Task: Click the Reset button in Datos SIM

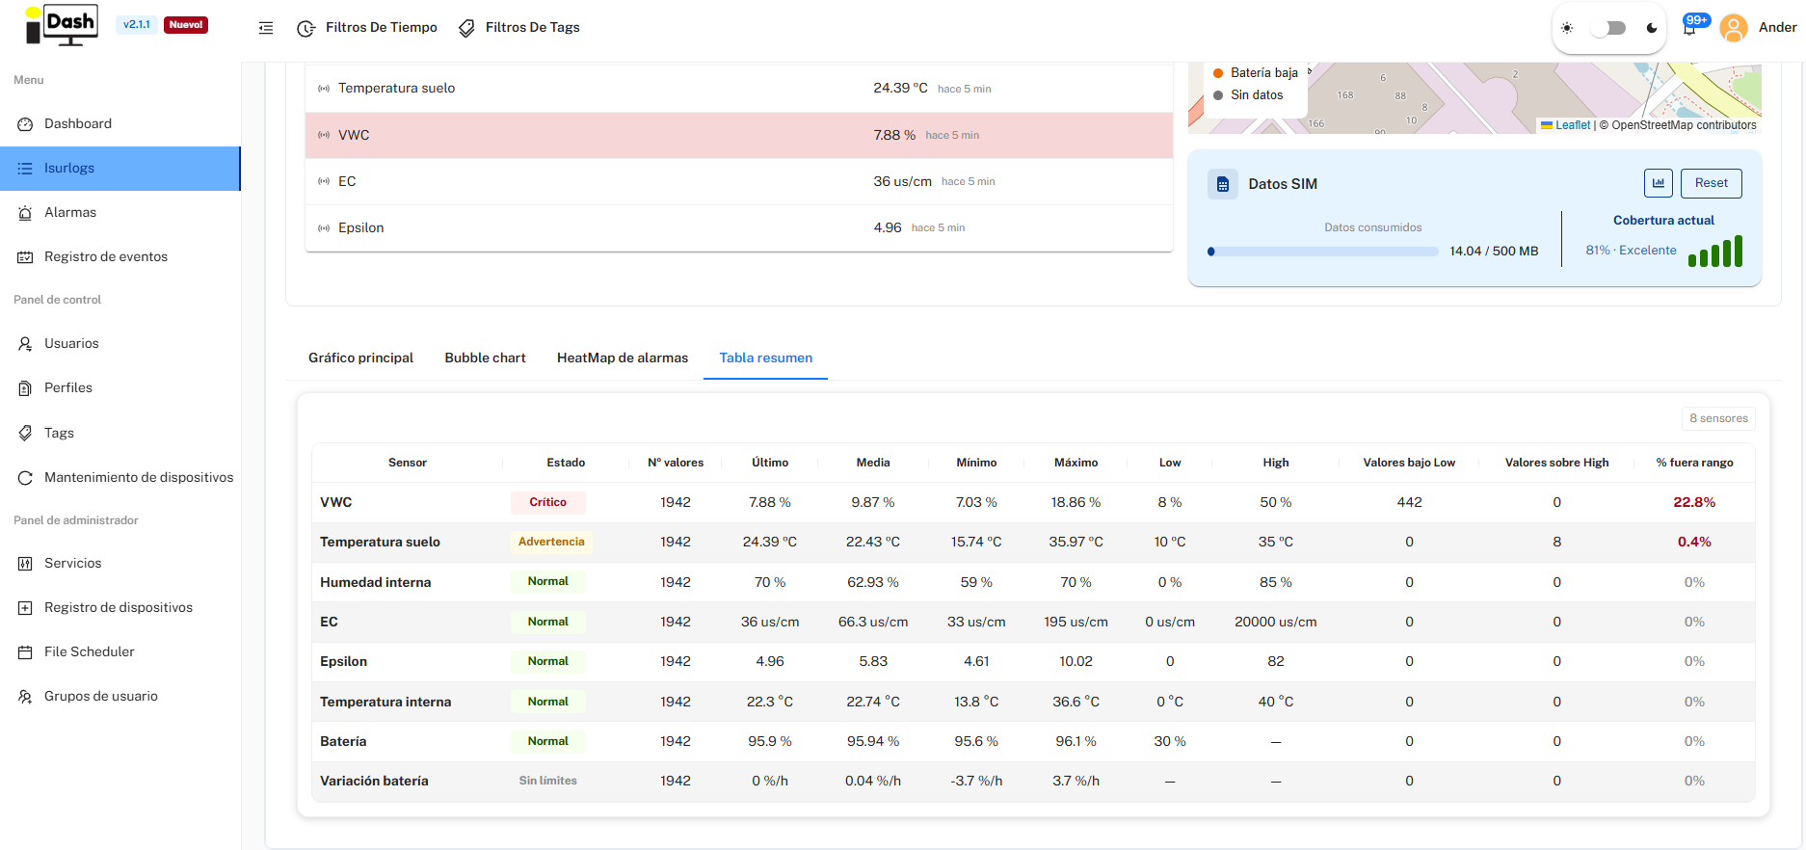Action: 1712,183
